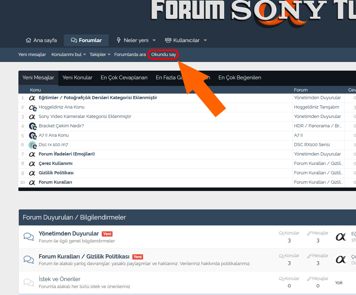Viewport: 356px width, 295px height.
Task: Click the avatar beside Sony Video Kameralar topic
Action: (x=32, y=117)
